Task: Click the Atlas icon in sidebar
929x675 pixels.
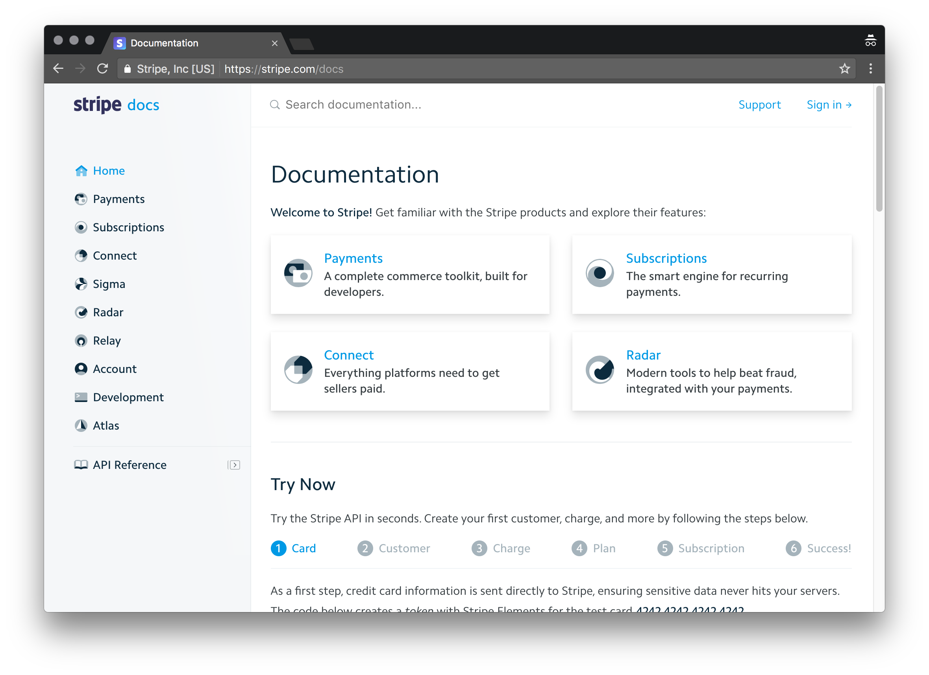Action: coord(81,425)
